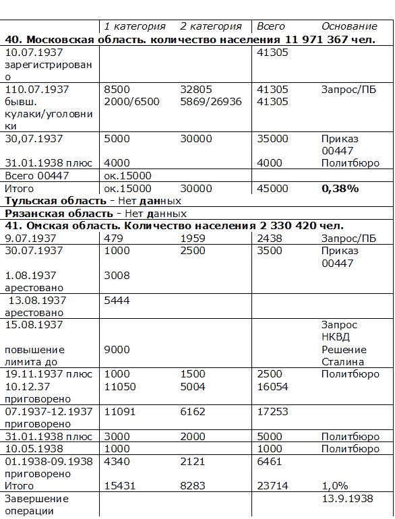
Task: Click the value 17253 in Всего column
Action: coord(272,412)
